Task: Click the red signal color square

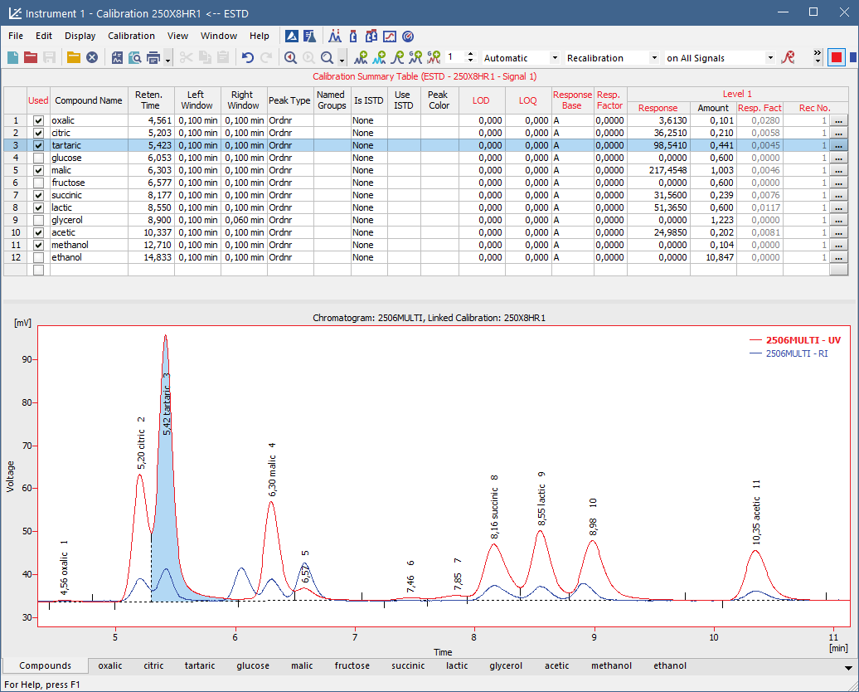Action: 837,57
